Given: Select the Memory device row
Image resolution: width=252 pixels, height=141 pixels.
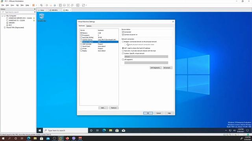Looking at the screenshot, I should 99,33.
